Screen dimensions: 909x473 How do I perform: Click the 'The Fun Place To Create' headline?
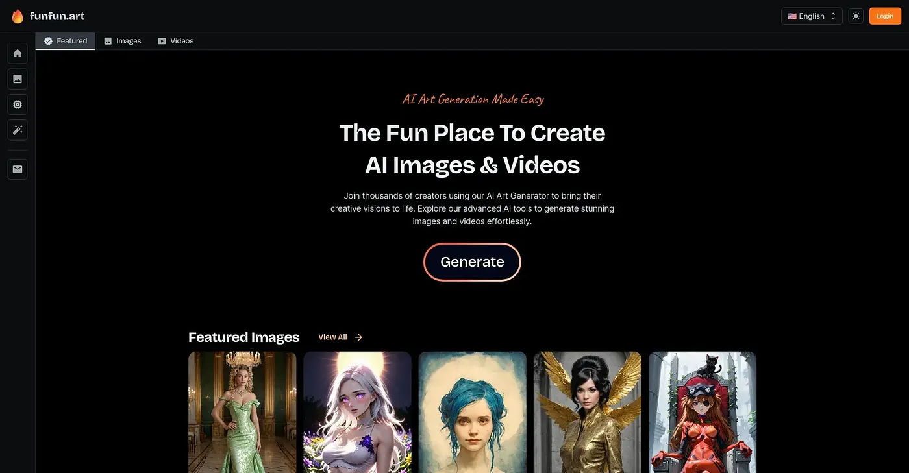pos(472,132)
